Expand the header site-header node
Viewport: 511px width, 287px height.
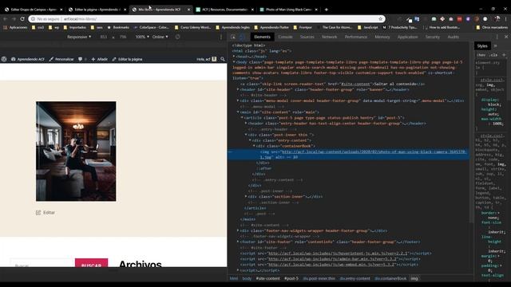(238, 89)
